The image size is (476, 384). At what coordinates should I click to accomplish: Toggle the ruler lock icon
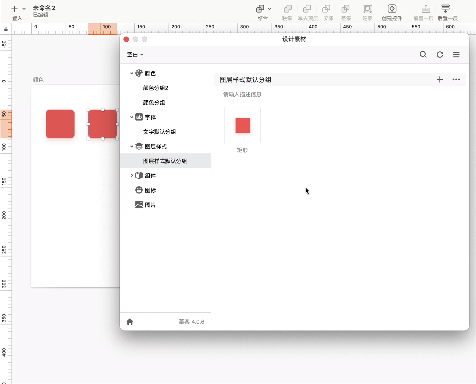coord(6,29)
